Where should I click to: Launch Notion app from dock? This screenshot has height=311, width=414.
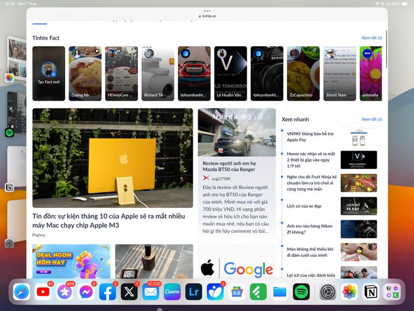[371, 292]
